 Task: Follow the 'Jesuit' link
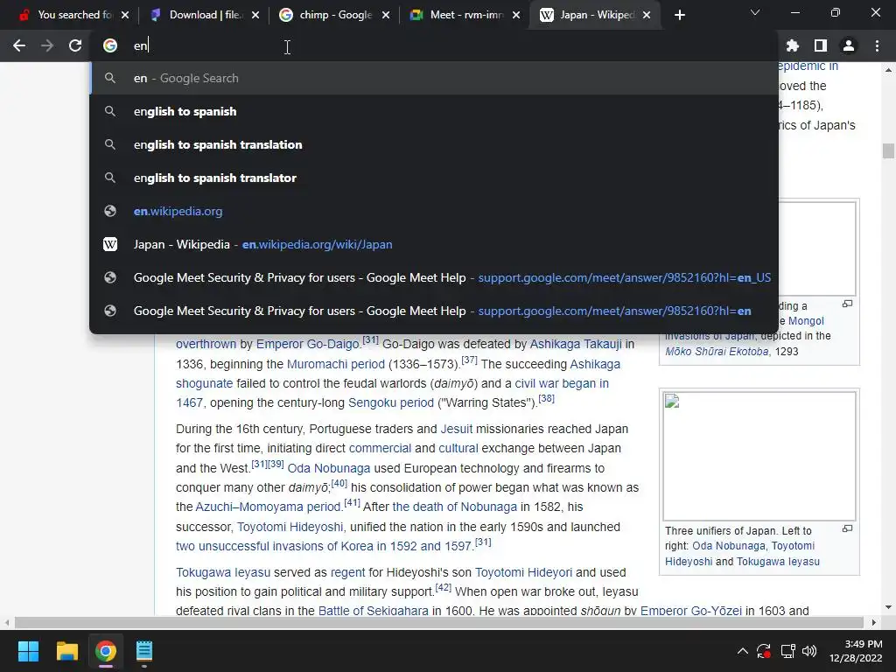point(456,429)
